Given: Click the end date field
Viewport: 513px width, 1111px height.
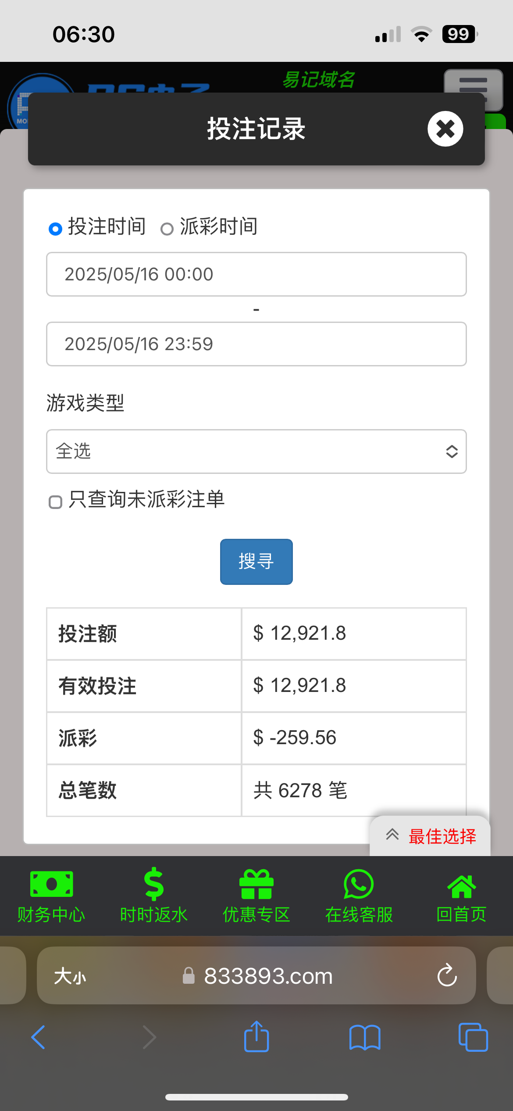Looking at the screenshot, I should pyautogui.click(x=256, y=344).
